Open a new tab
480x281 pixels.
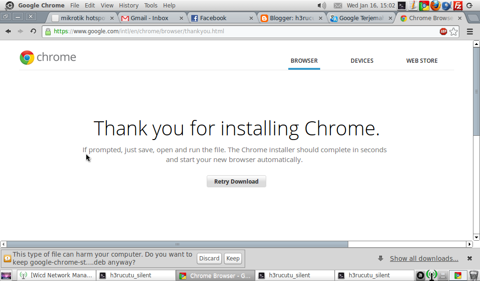point(473,18)
